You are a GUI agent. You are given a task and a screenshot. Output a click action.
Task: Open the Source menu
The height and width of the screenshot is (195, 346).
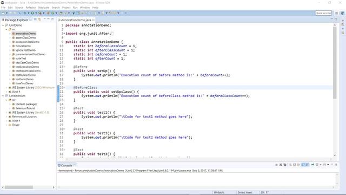pos(19,8)
